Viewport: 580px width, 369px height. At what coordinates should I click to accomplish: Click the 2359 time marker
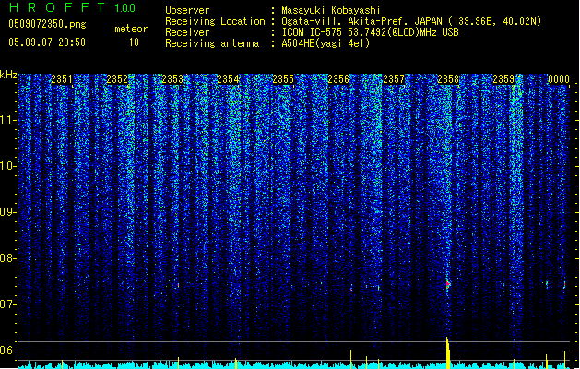503,79
